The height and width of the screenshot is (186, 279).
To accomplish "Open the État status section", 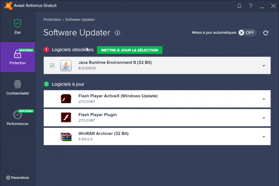I will click(17, 27).
